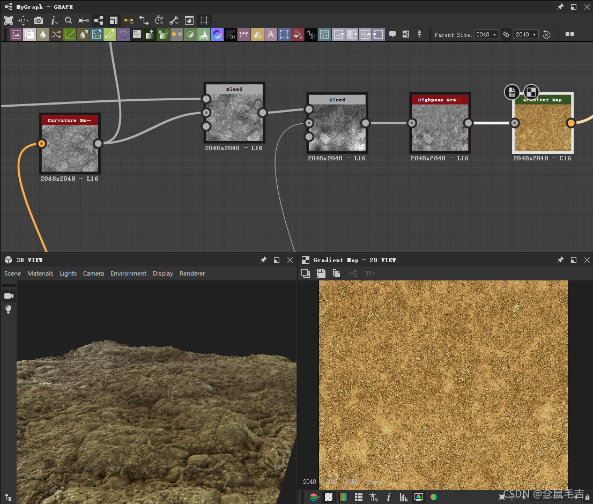Add an HSL color wheel node
Screen dimensions: 593x504
217,34
